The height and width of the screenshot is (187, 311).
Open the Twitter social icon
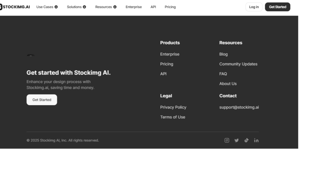pyautogui.click(x=237, y=141)
